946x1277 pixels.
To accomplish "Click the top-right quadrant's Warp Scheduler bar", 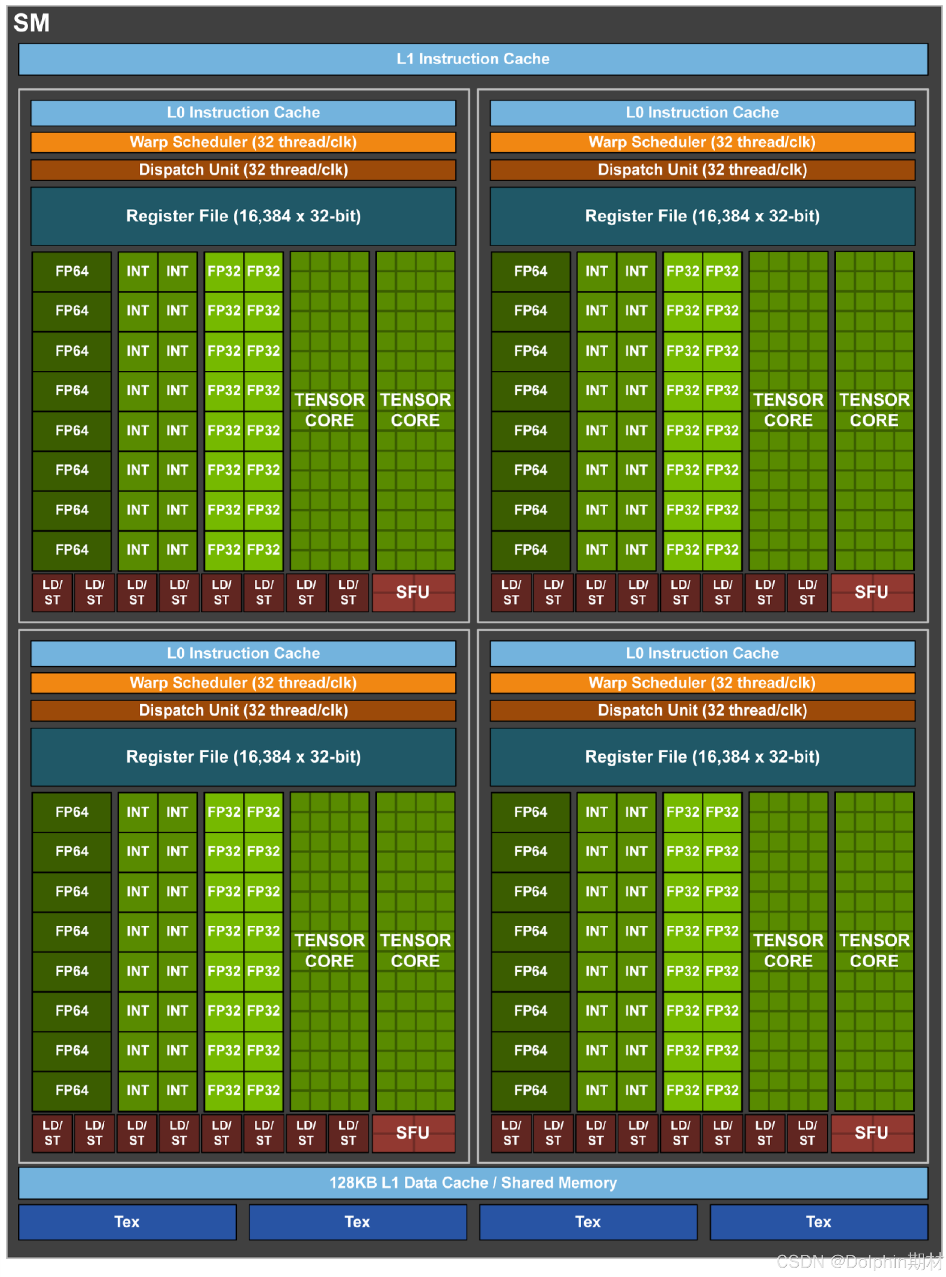I will [x=703, y=142].
